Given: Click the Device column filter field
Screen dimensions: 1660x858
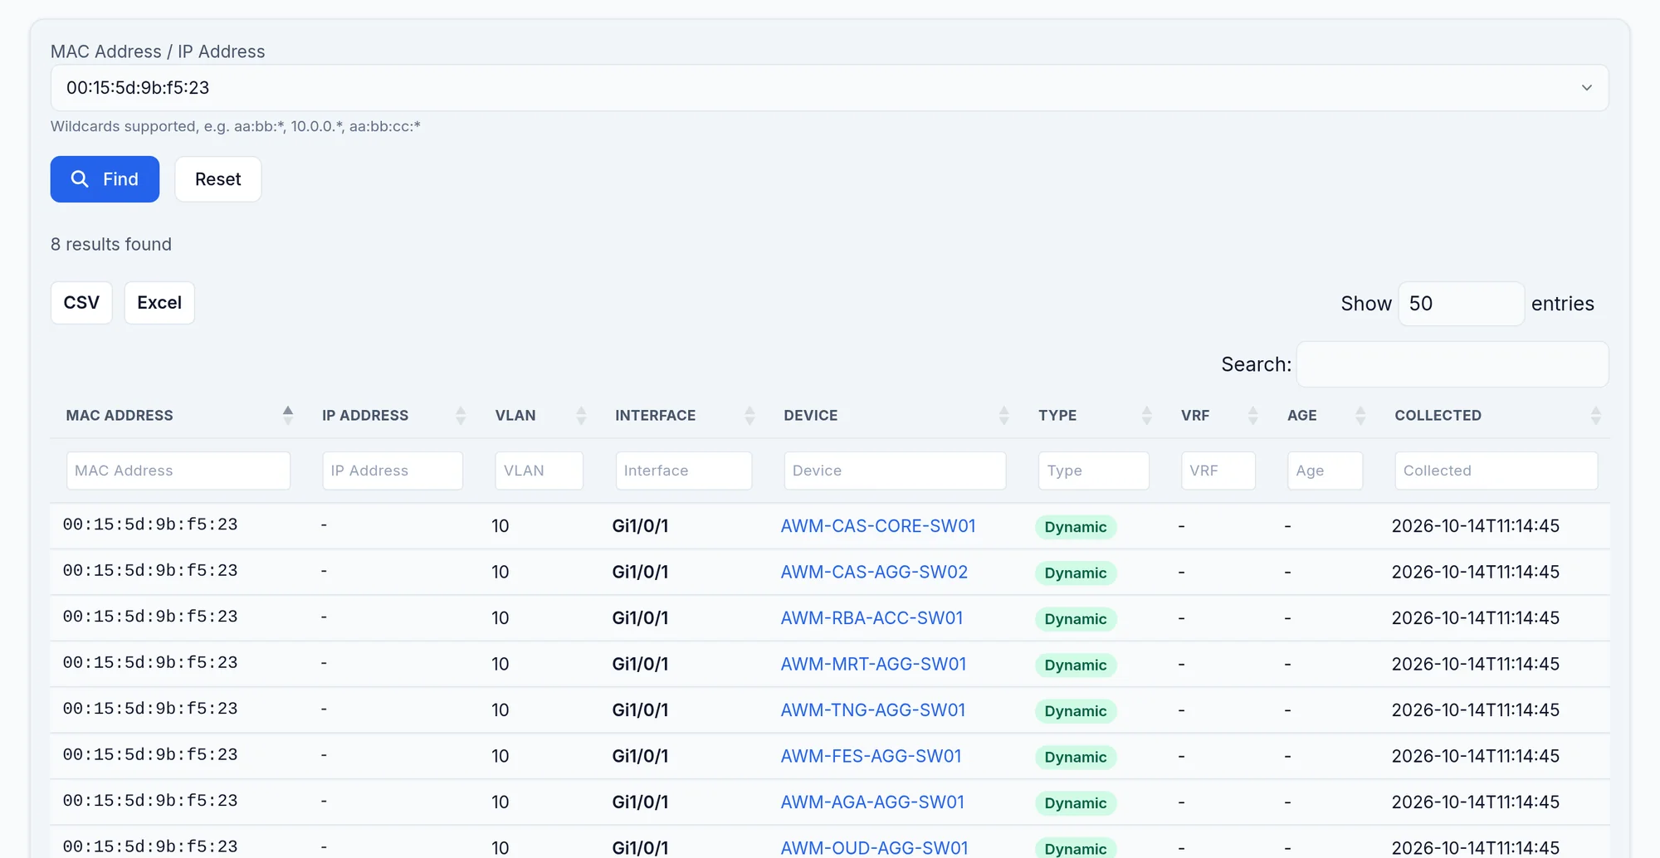Looking at the screenshot, I should pos(895,470).
